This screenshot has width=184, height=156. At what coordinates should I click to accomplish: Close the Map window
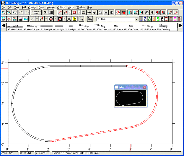(x=144, y=87)
